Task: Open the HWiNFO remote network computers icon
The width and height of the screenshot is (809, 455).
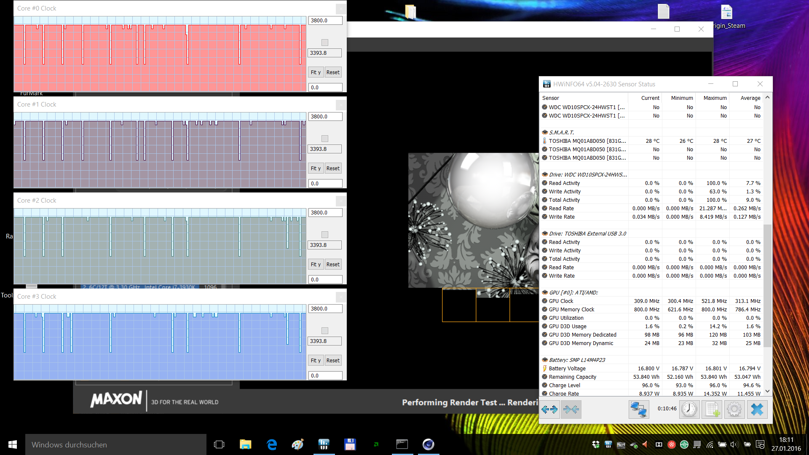Action: (x=638, y=409)
